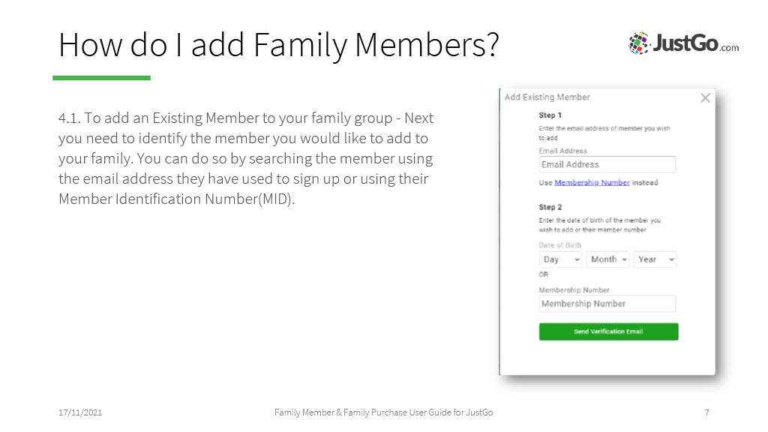Focus the Membership Number text box
This screenshot has height=432, width=768.
point(607,304)
